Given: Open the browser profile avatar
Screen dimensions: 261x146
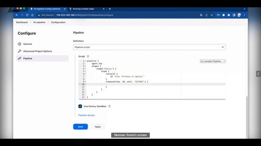Looking at the screenshot, I should click(239, 15).
